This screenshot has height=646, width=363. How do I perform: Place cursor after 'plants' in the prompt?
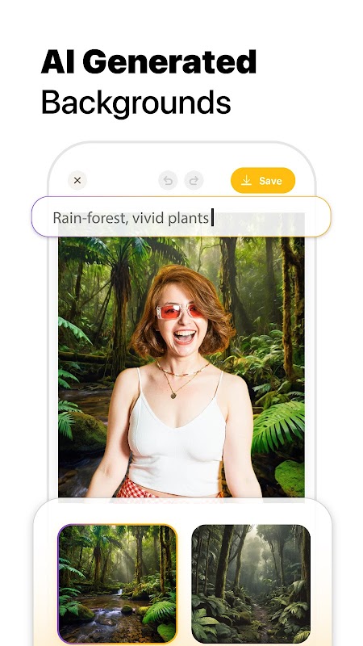click(211, 217)
